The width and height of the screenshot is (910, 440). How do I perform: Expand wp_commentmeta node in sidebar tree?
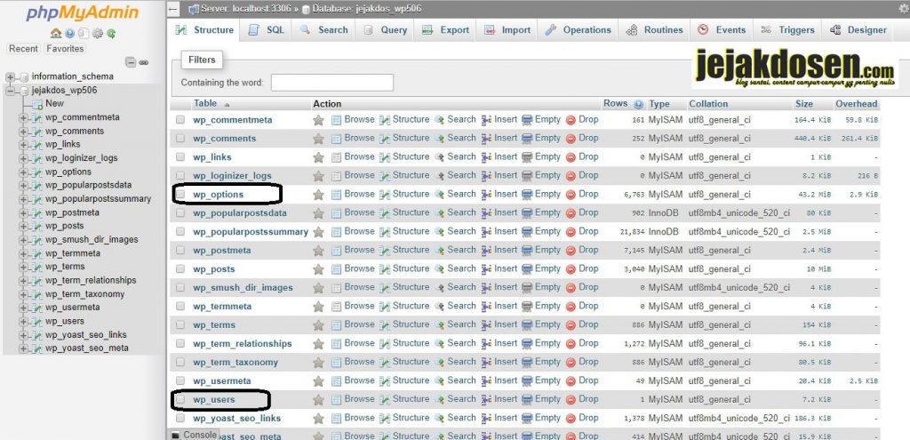[x=24, y=118]
